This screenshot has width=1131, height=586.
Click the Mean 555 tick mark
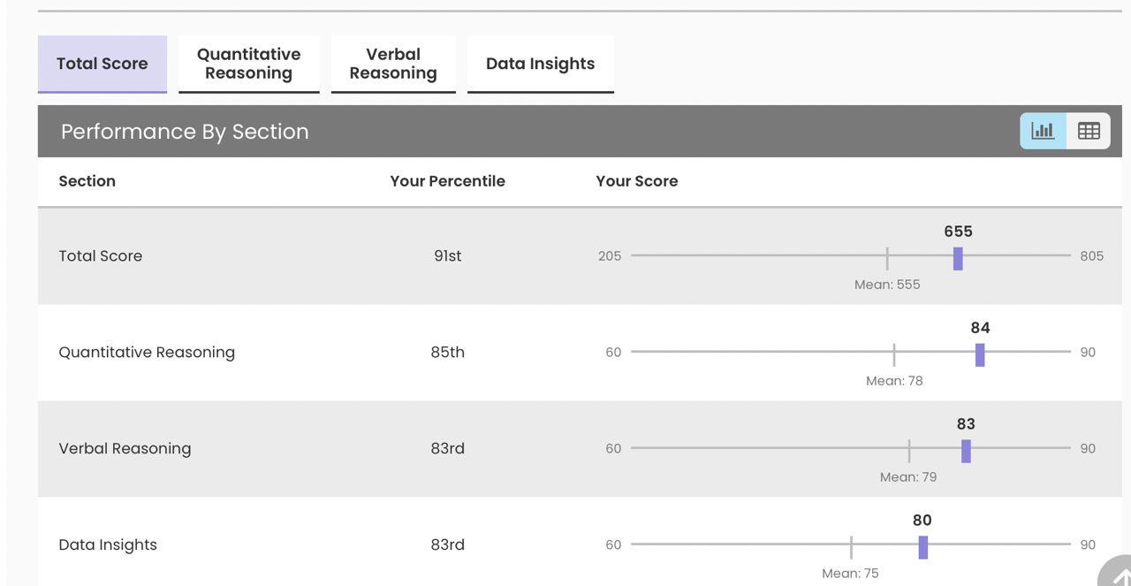pyautogui.click(x=887, y=258)
